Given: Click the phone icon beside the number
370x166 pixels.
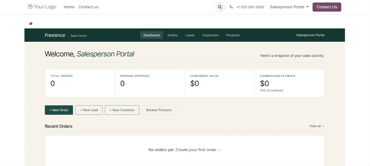Looking at the screenshot, I should click(x=231, y=7).
